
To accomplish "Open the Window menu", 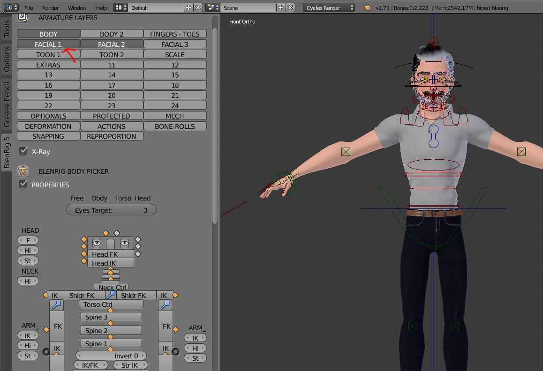I will coord(77,7).
